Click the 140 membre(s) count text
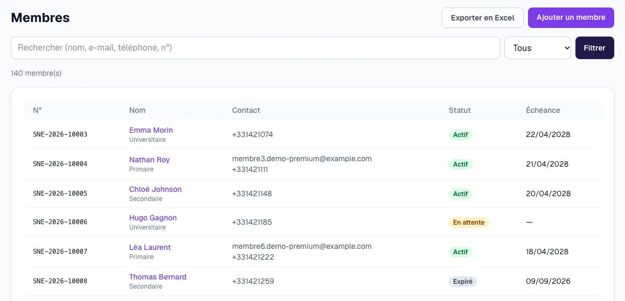Viewport: 625px width, 301px height. point(36,73)
